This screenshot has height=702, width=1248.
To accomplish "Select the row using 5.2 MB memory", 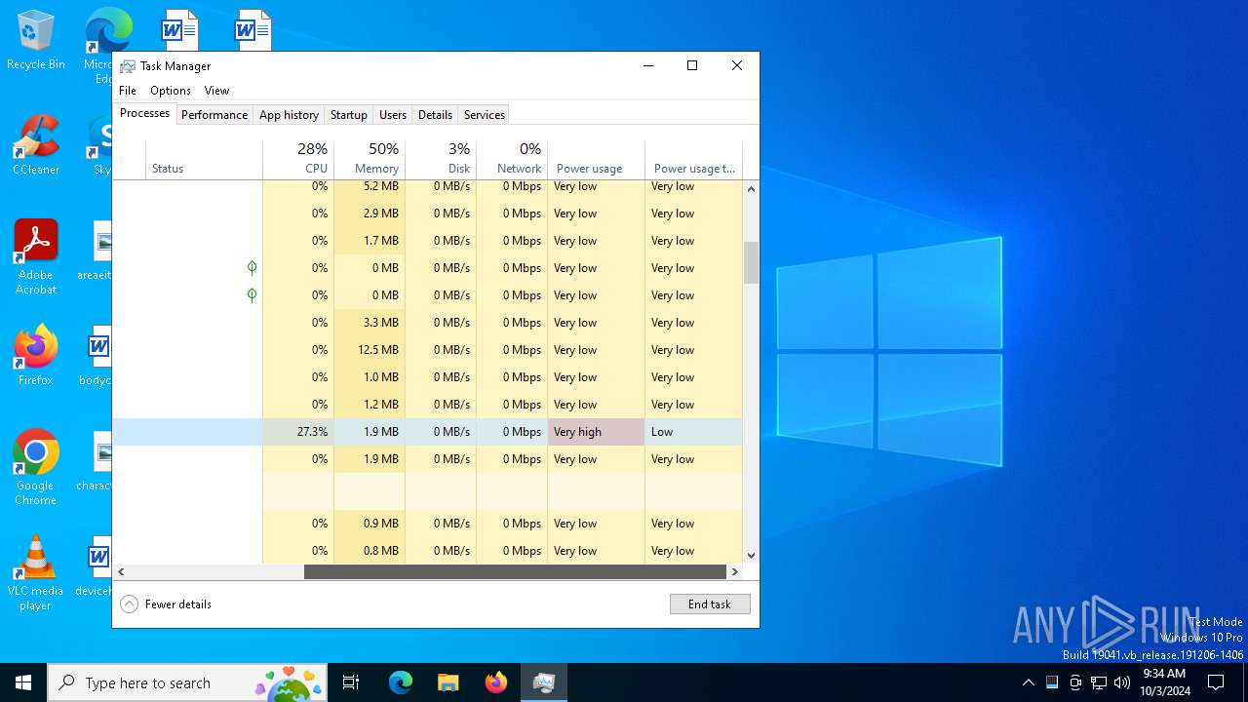I will [x=428, y=187].
